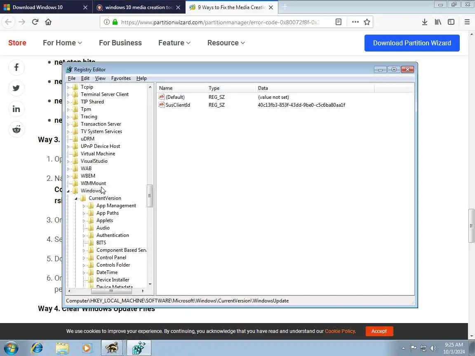Share page via Facebook icon

coord(16,67)
